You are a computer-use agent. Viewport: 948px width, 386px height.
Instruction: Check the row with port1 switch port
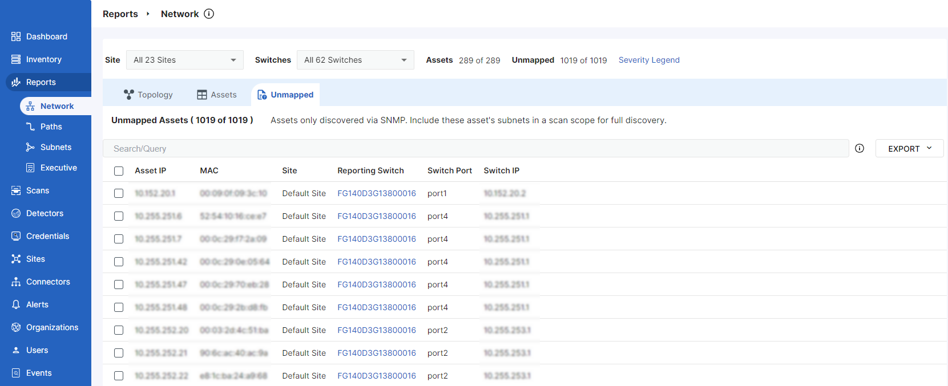coord(119,193)
